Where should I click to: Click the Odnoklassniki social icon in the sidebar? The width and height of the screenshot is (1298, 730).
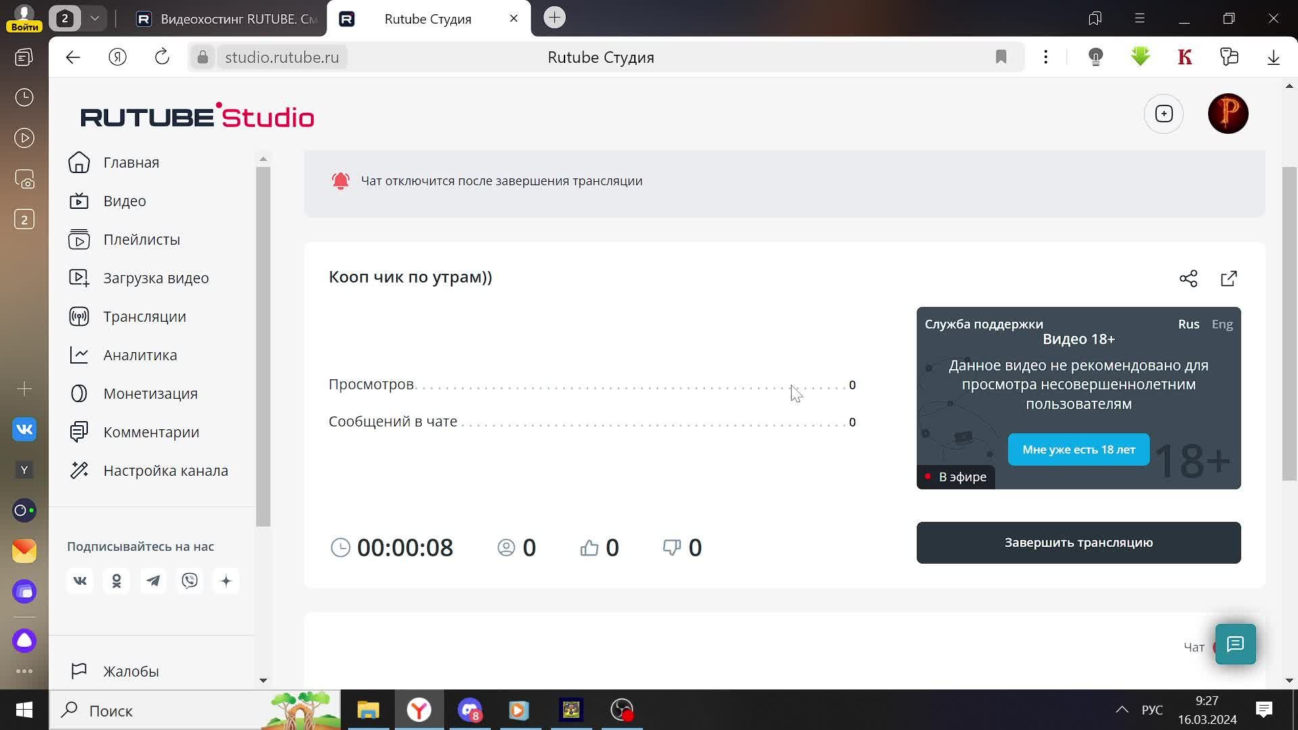point(116,581)
